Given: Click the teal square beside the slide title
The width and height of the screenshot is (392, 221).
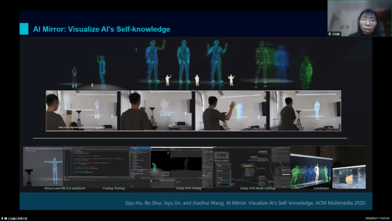Looking at the screenshot, I should pyautogui.click(x=24, y=29).
